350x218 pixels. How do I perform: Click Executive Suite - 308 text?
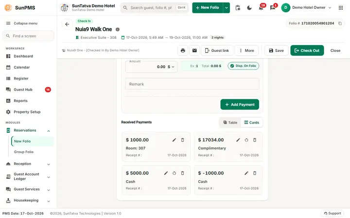coord(98,38)
